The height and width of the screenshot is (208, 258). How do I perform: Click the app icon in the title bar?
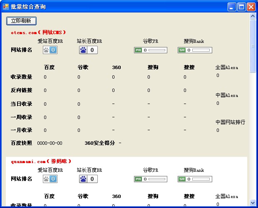(x=6, y=7)
